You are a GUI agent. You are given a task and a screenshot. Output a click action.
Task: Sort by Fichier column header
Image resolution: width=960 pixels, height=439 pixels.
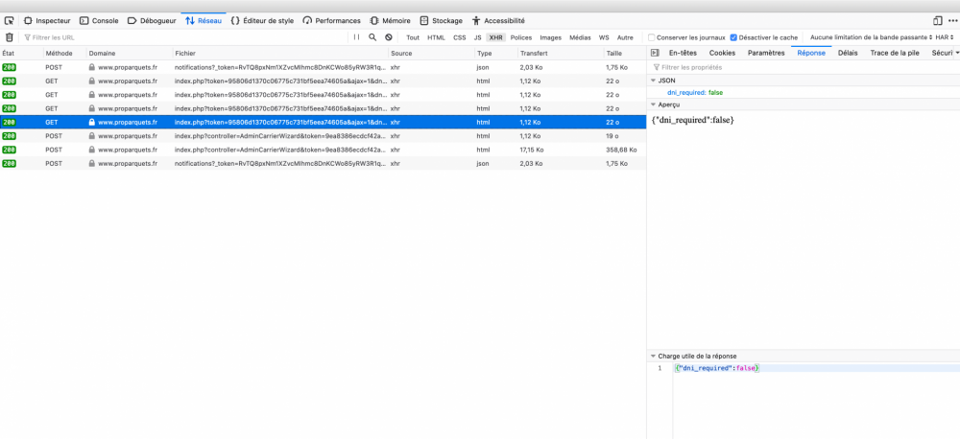280,53
